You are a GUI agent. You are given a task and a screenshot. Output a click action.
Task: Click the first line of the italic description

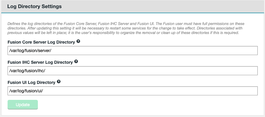click(126, 24)
